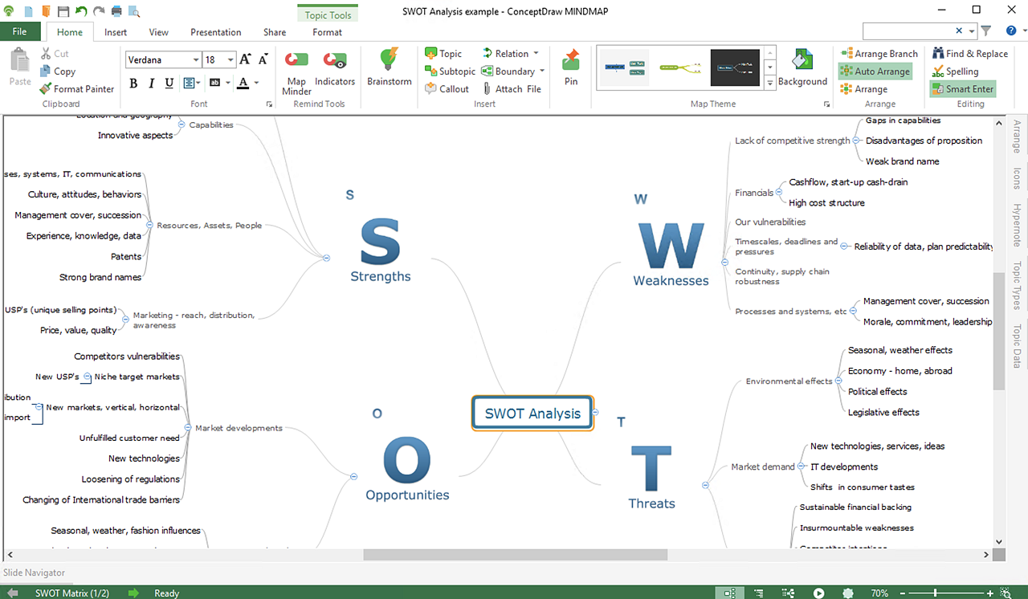Image resolution: width=1028 pixels, height=599 pixels.
Task: Toggle Smart Enter editing option
Action: (x=962, y=89)
